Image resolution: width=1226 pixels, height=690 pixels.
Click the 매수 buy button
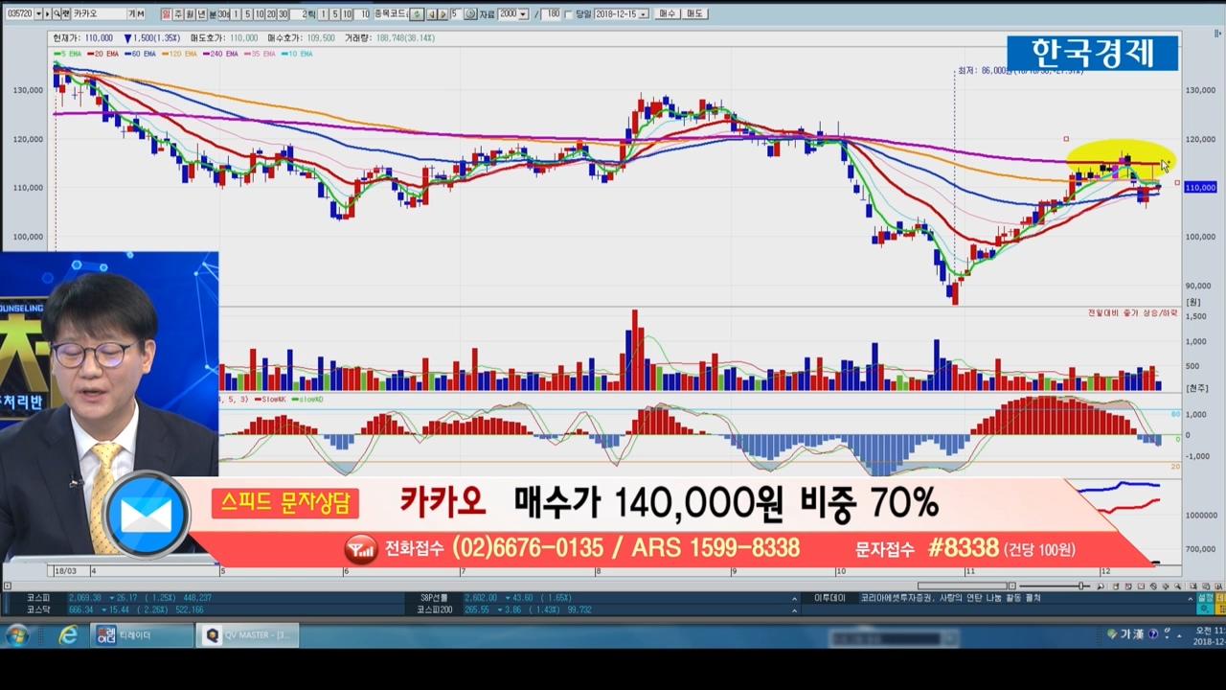tap(668, 14)
